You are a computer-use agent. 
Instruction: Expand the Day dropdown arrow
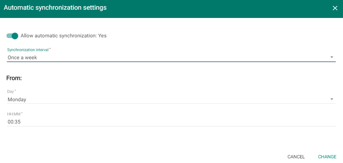(x=331, y=99)
